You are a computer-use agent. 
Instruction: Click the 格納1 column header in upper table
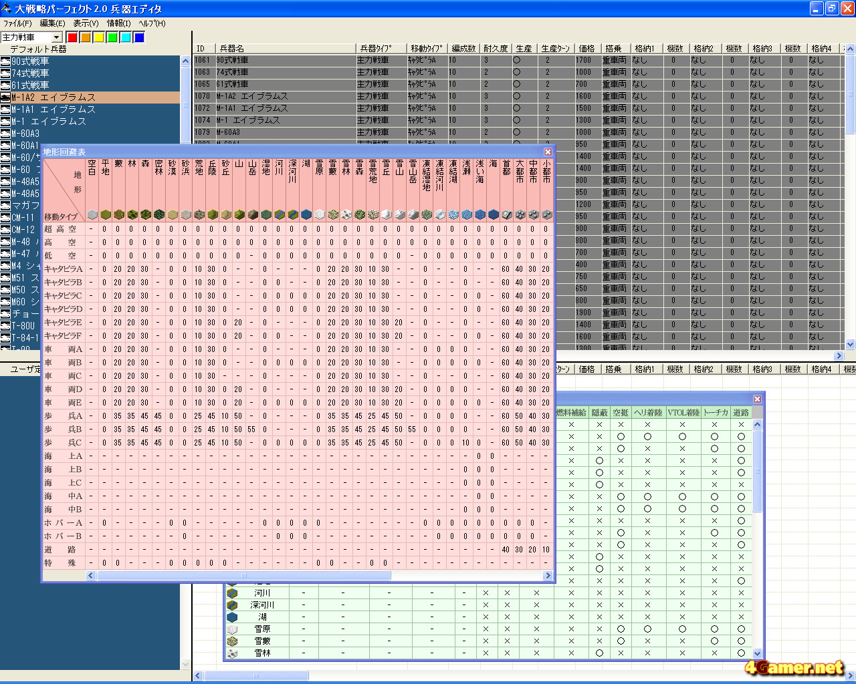(x=645, y=48)
